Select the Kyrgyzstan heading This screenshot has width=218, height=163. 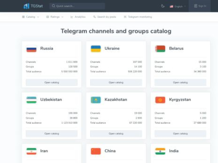pos(180,100)
